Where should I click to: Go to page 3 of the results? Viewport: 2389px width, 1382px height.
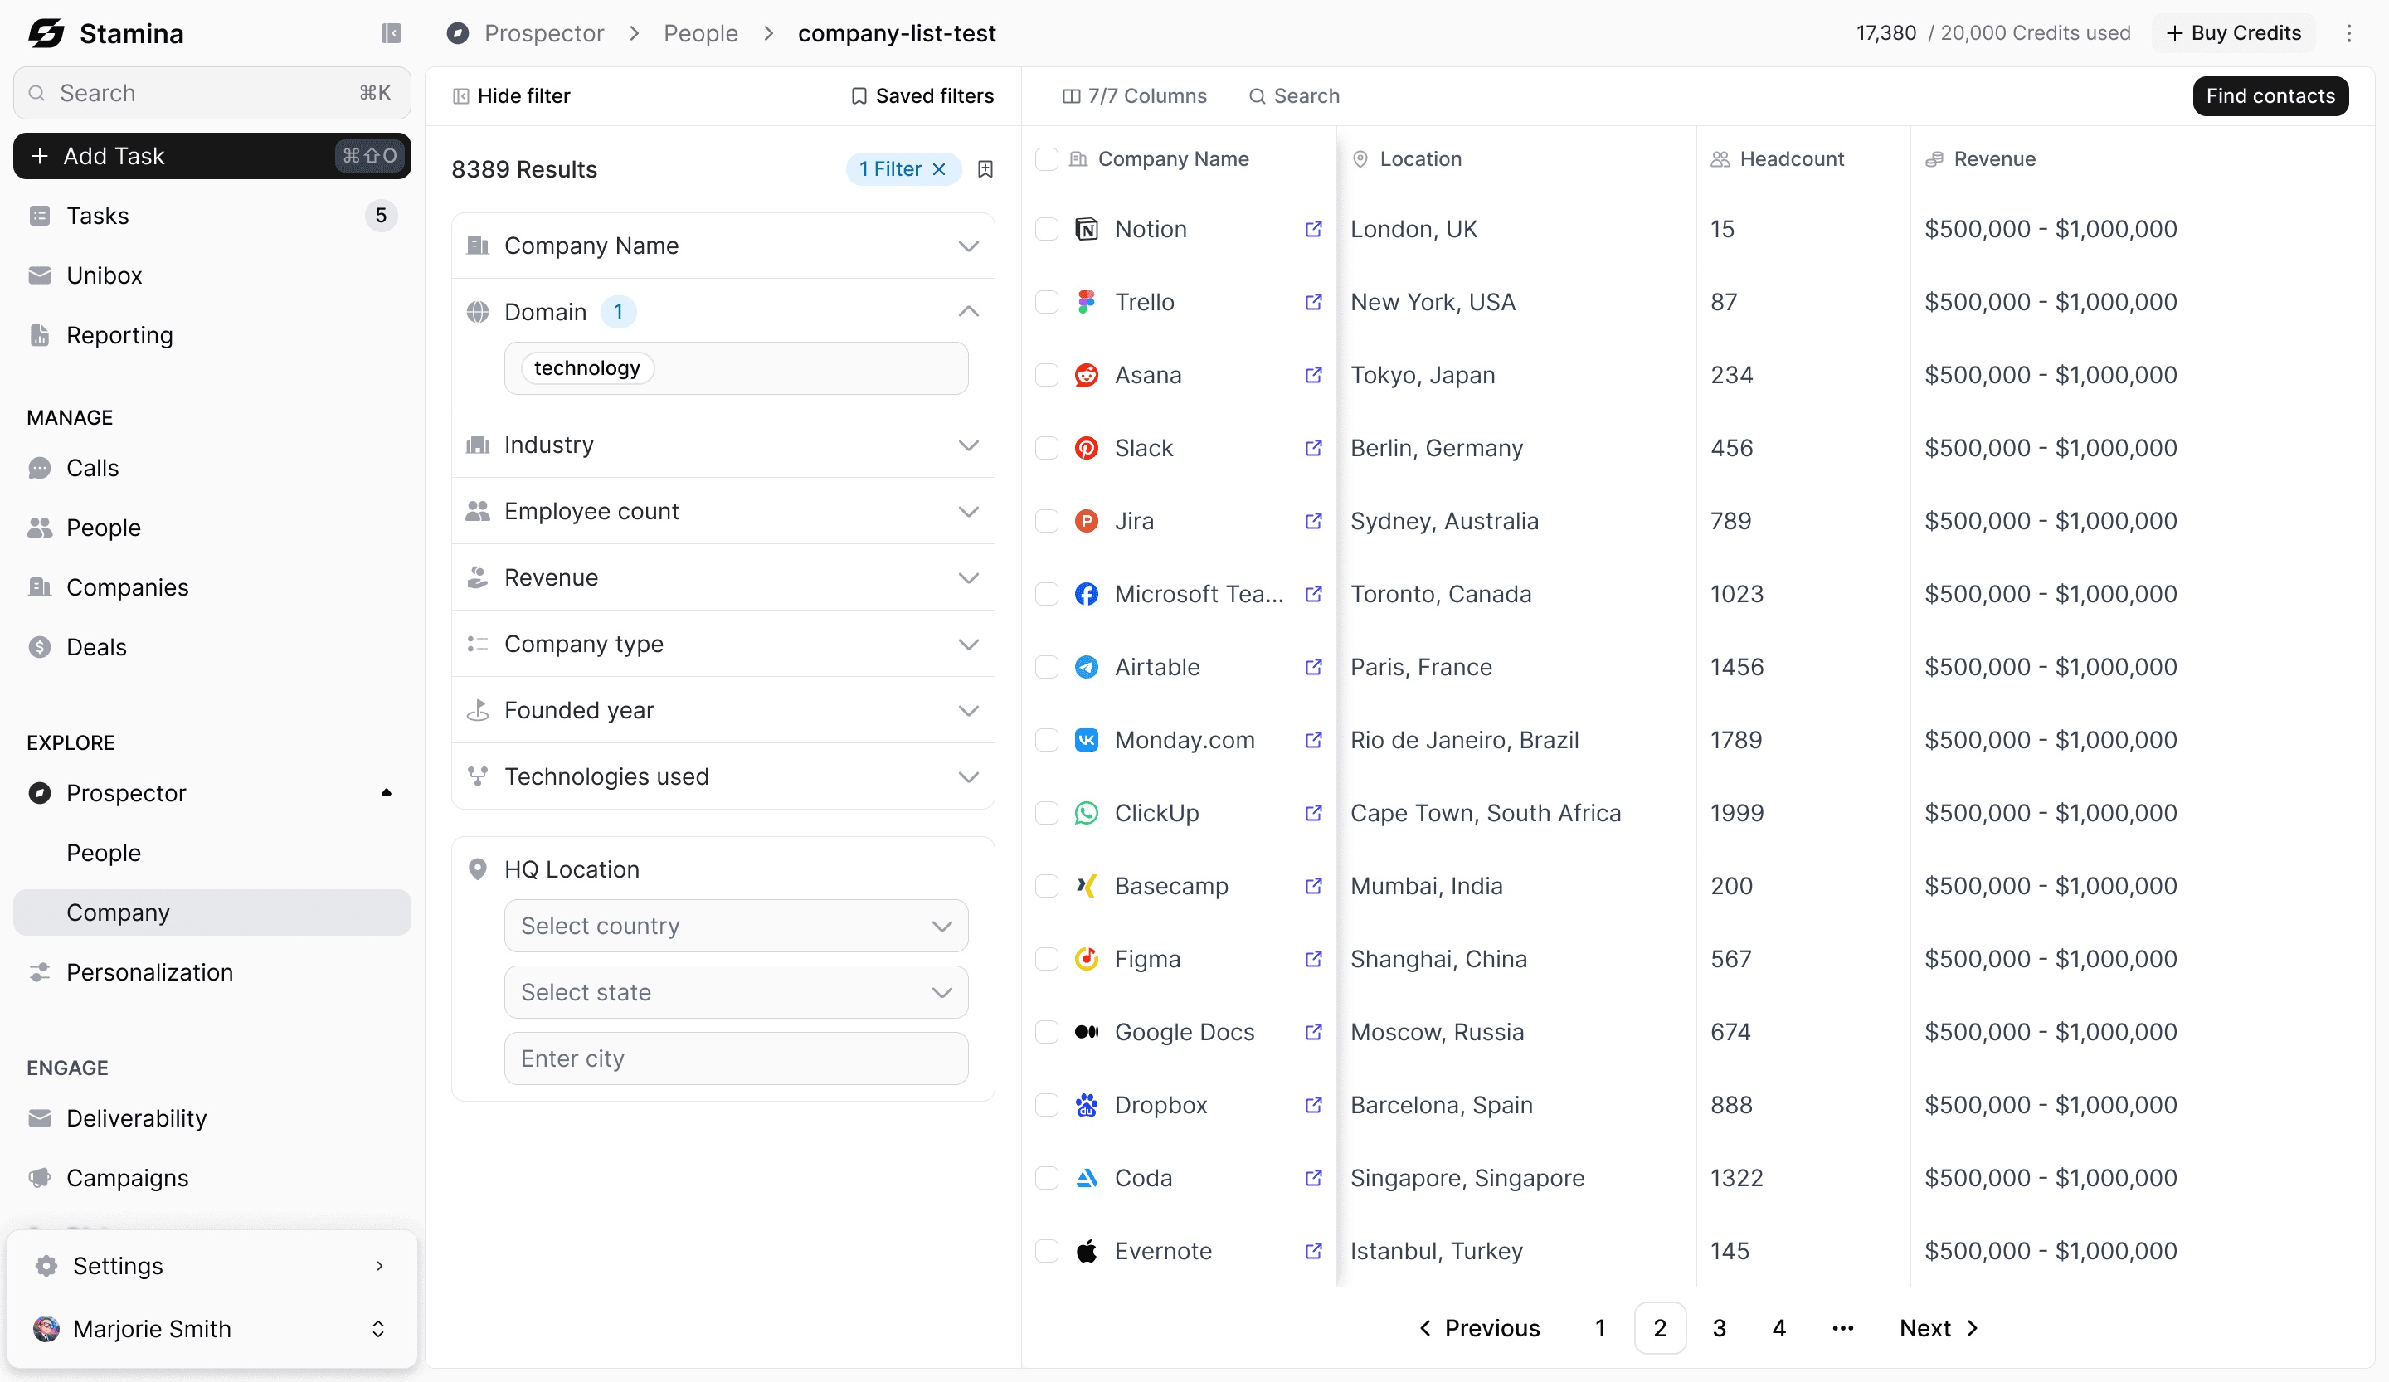[1719, 1328]
